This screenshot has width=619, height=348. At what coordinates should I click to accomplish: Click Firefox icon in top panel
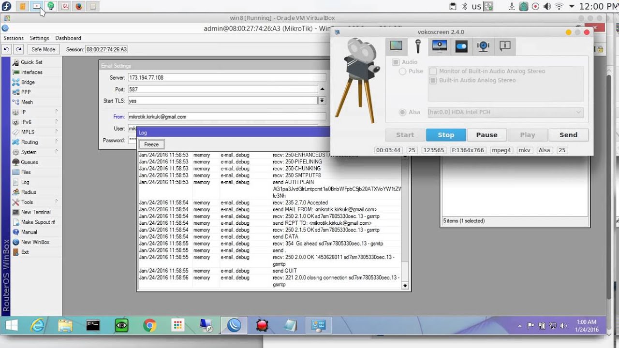[x=79, y=6]
